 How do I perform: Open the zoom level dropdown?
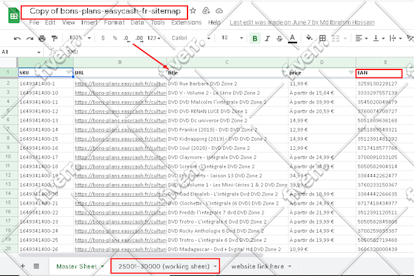80,38
